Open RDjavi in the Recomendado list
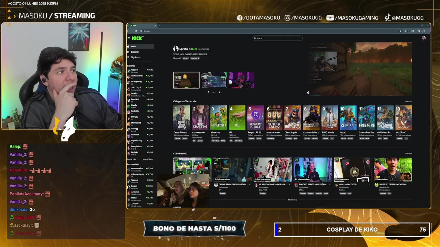440x247 pixels. pos(140,198)
